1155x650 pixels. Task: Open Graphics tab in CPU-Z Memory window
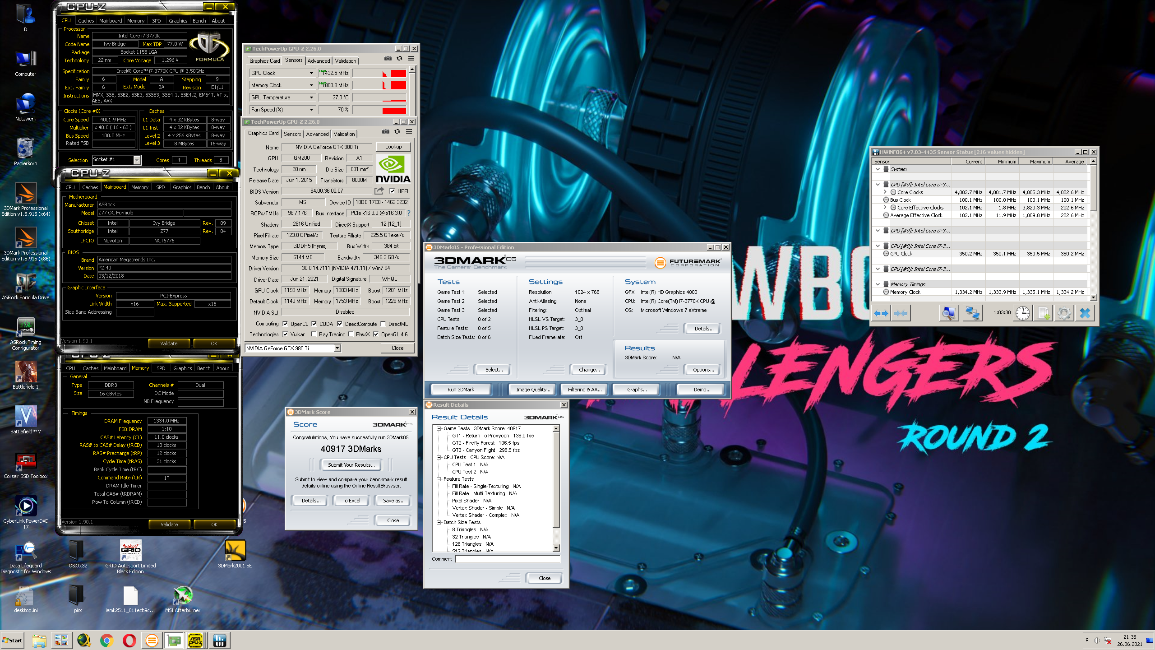pos(182,368)
